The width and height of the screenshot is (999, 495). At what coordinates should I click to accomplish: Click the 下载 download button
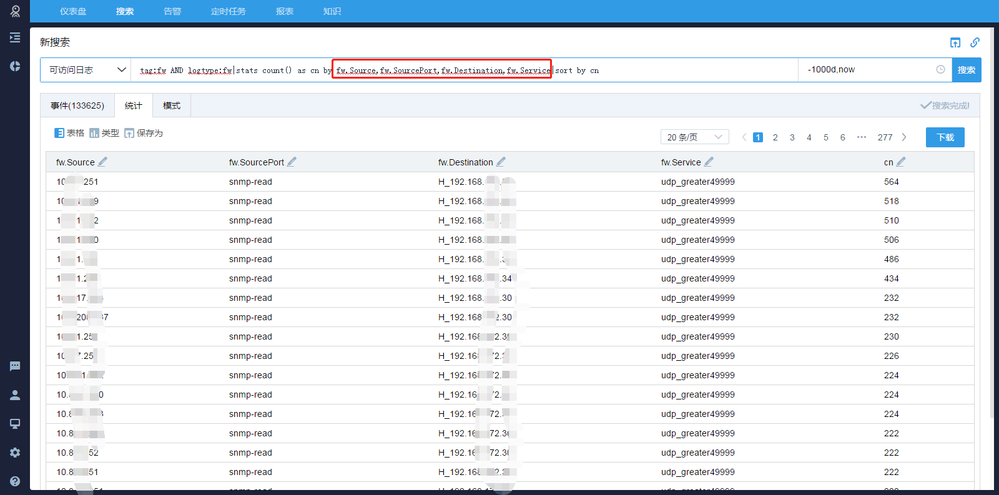(x=945, y=137)
